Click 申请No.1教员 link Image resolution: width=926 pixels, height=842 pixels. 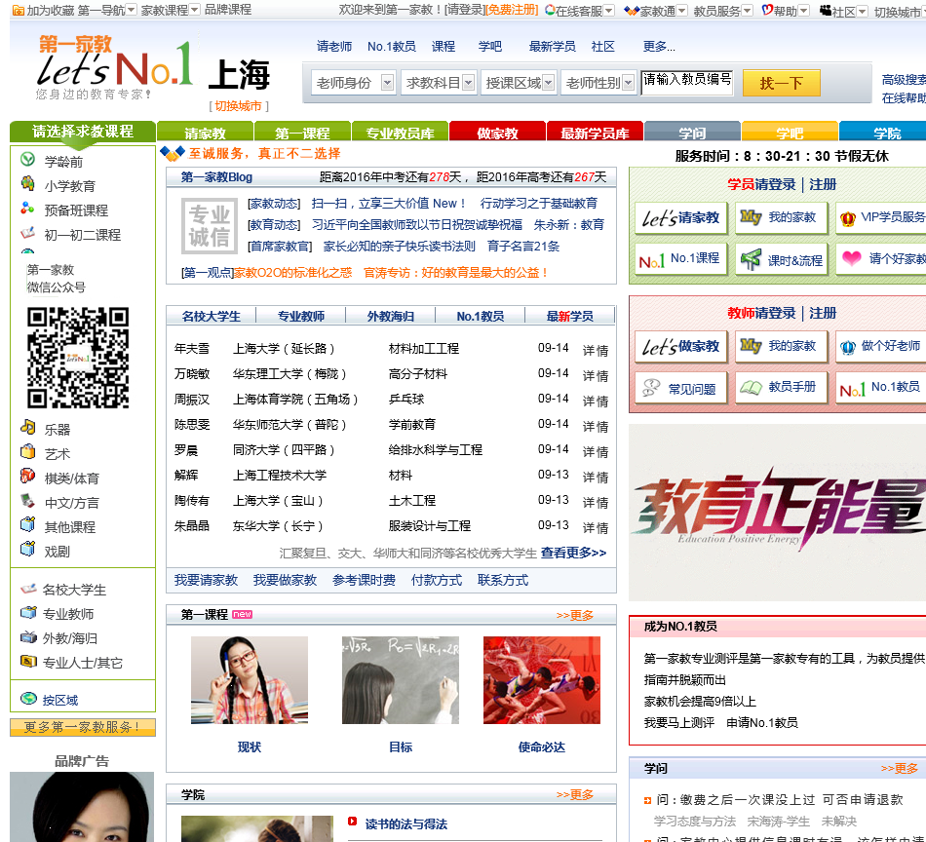coord(762,723)
